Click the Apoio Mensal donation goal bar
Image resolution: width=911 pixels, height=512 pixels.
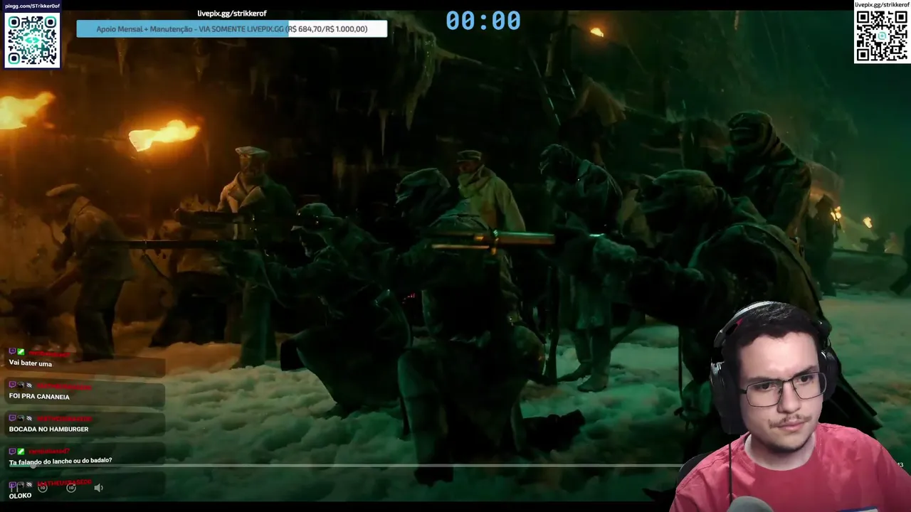pos(232,29)
